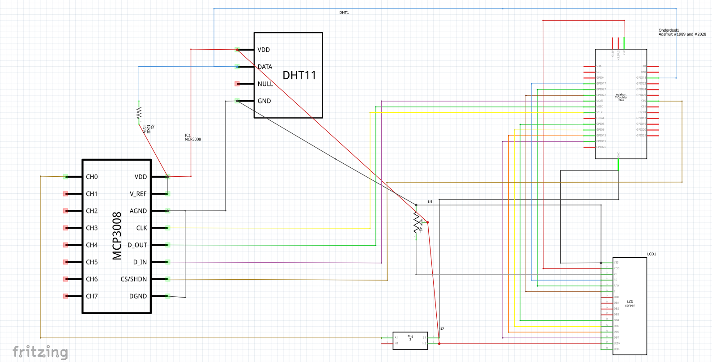Click the CH0 pin on MCP3008
The width and height of the screenshot is (712, 362).
point(92,177)
